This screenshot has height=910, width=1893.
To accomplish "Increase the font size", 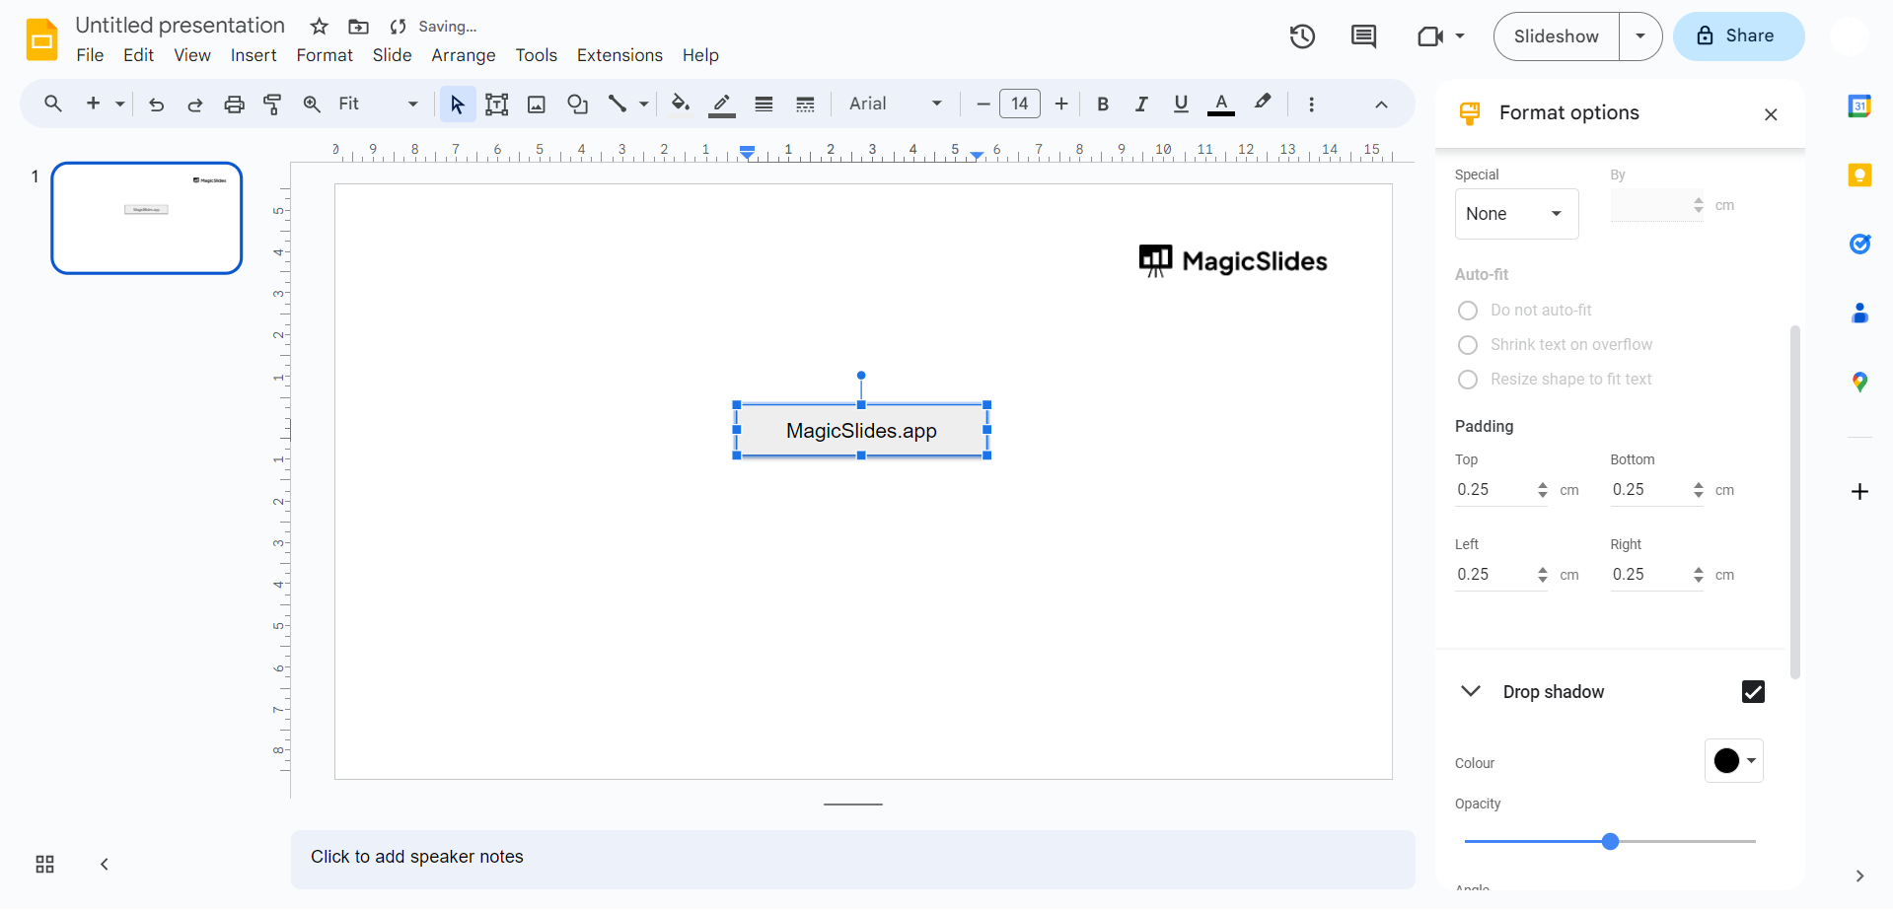I will click(x=1061, y=104).
